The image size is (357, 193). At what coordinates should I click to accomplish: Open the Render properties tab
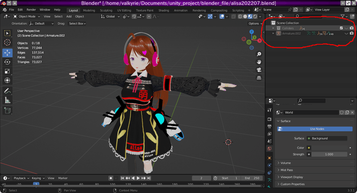click(x=270, y=119)
